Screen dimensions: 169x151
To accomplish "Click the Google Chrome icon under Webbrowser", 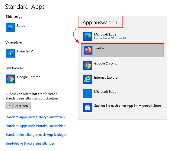I will (10, 79).
